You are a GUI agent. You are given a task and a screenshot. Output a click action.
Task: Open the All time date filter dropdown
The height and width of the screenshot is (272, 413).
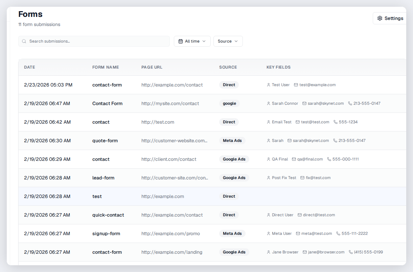tap(192, 41)
